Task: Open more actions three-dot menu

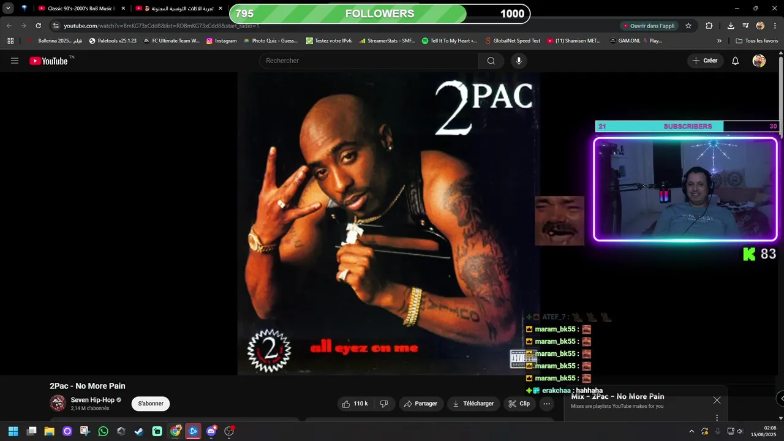Action: [x=546, y=404]
